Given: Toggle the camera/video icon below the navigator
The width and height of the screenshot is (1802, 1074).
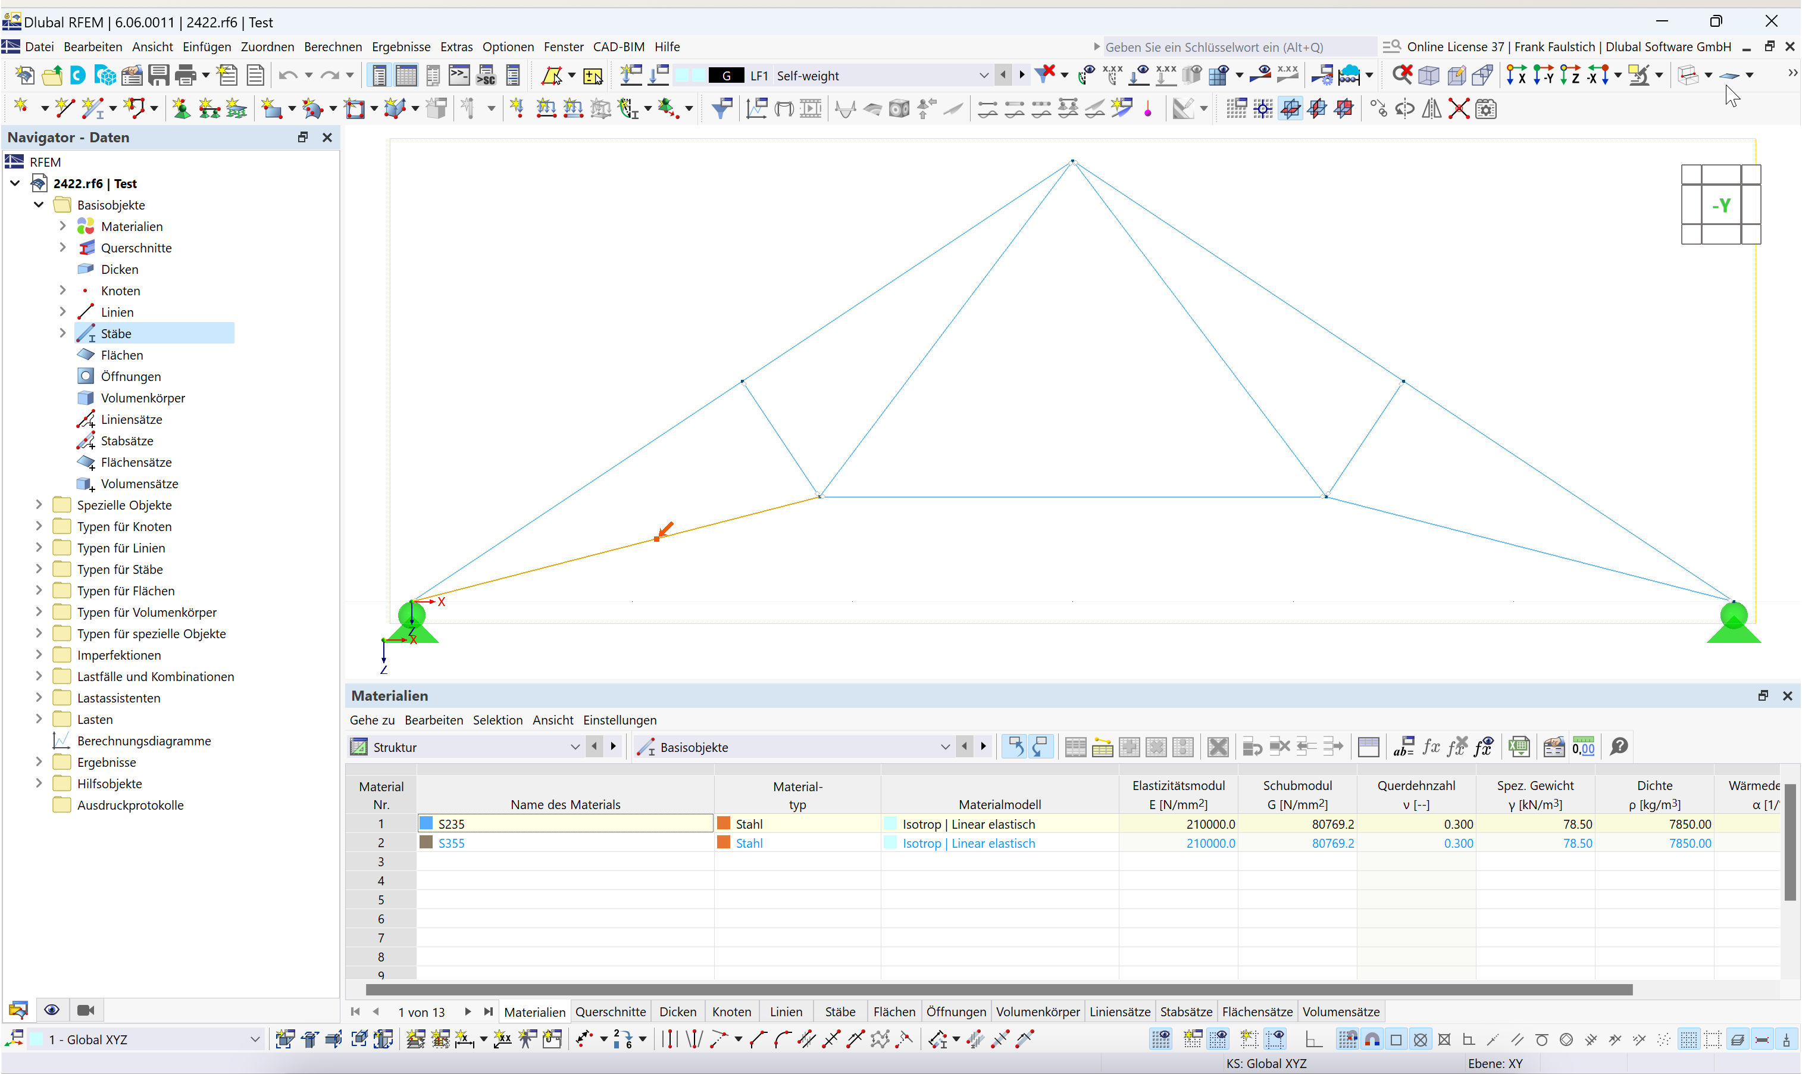Looking at the screenshot, I should 86,1010.
